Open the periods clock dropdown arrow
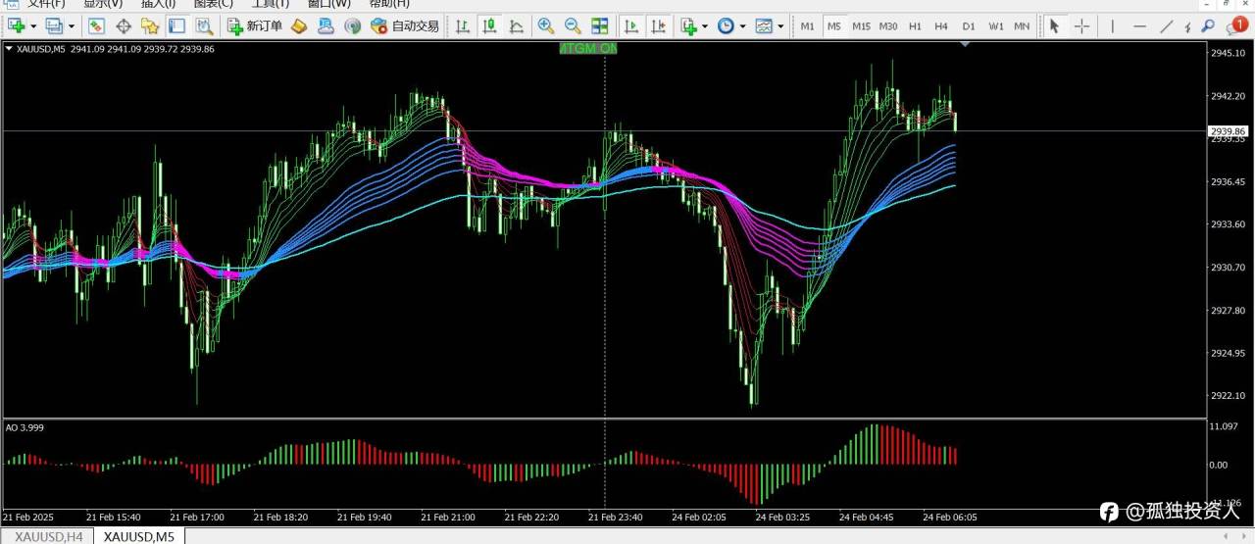 [x=742, y=26]
